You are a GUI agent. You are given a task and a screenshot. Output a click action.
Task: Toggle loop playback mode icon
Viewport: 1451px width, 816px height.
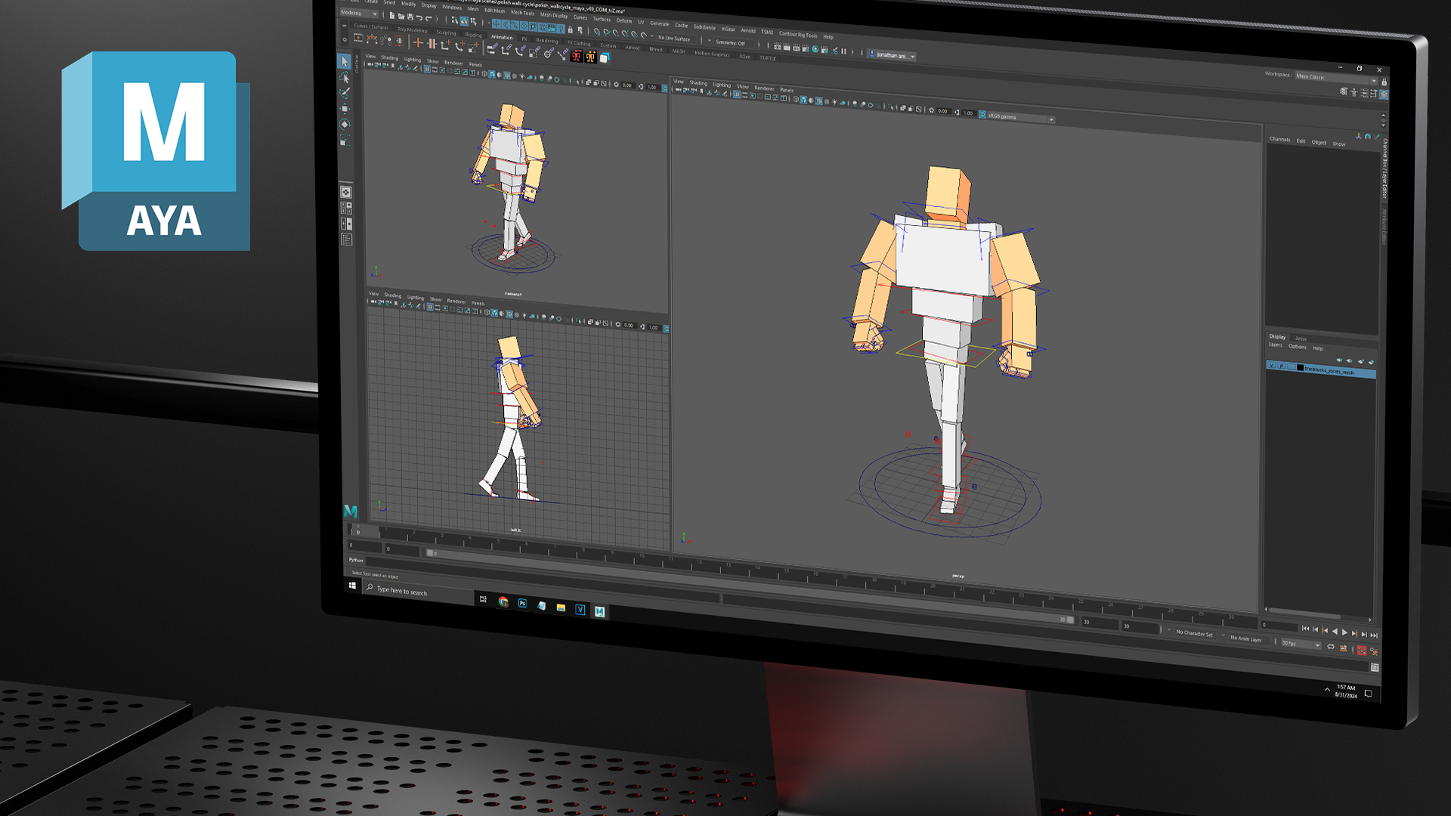(x=1331, y=647)
